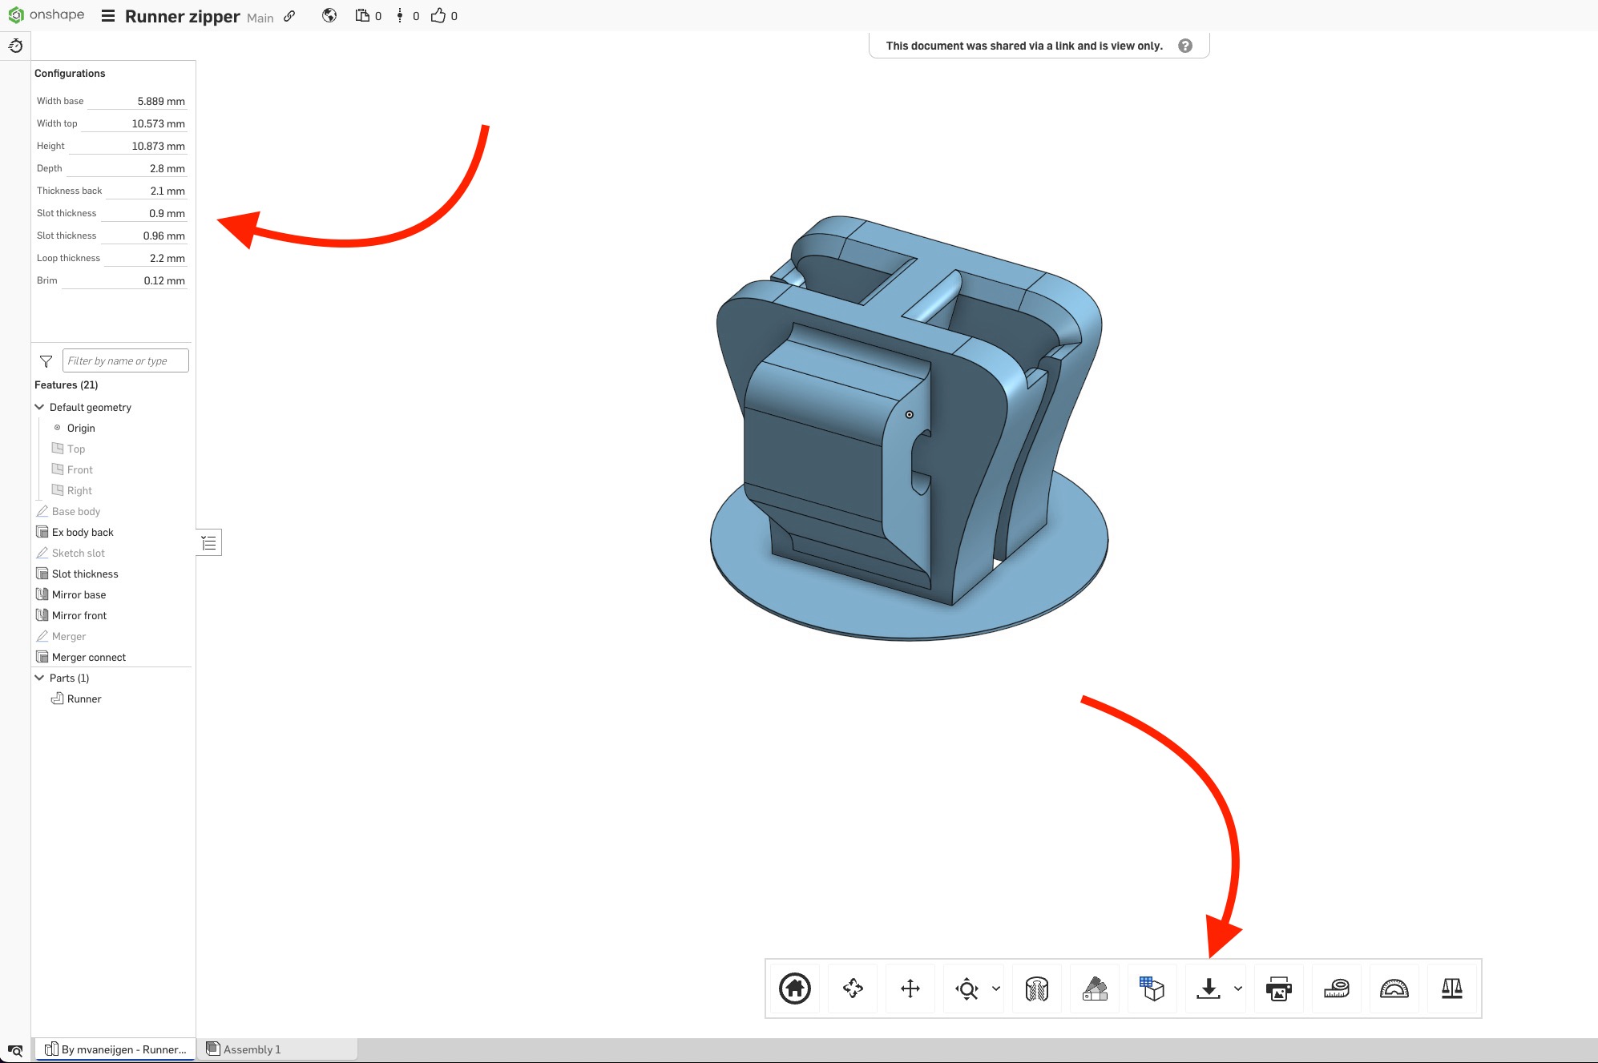Select the home view icon in the toolbar
This screenshot has height=1063, width=1598.
pyautogui.click(x=794, y=989)
